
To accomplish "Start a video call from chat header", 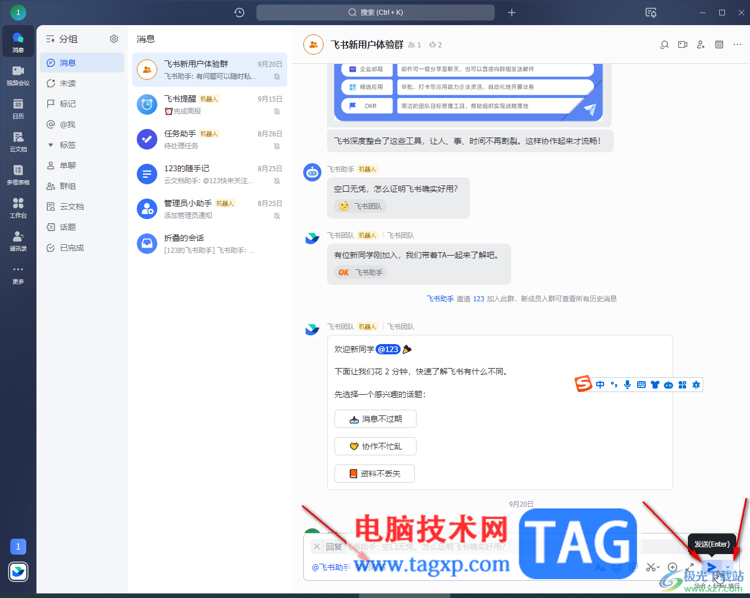I will 683,45.
